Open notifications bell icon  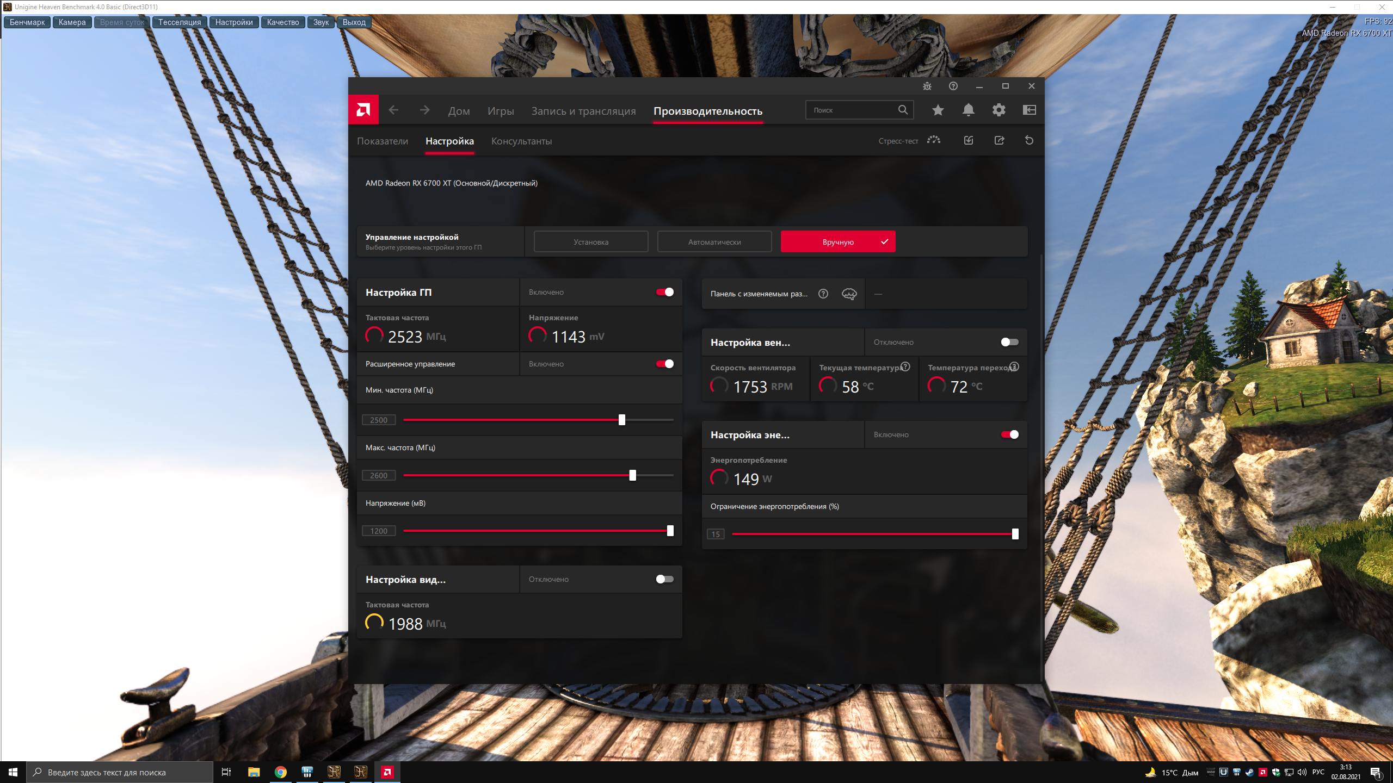pos(968,110)
